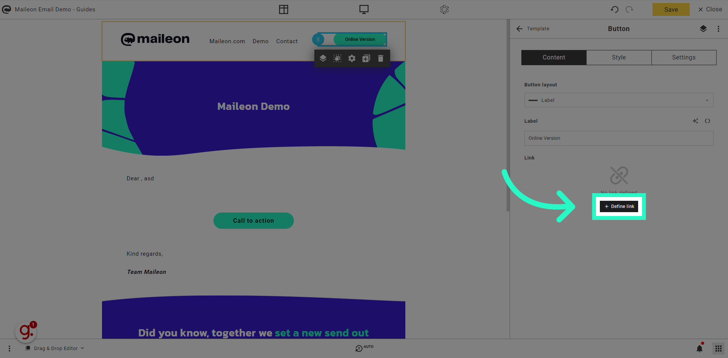This screenshot has height=358, width=728.
Task: Click the Maileon logo in title bar
Action: [x=7, y=9]
